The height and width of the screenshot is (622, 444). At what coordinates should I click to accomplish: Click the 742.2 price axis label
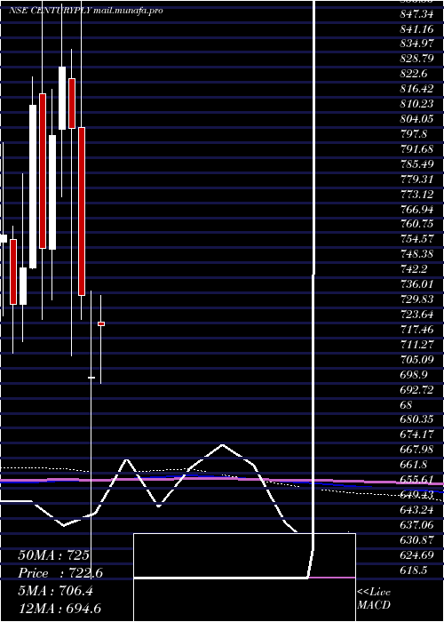pos(414,269)
